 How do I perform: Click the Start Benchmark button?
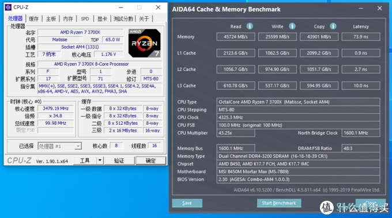(x=279, y=203)
